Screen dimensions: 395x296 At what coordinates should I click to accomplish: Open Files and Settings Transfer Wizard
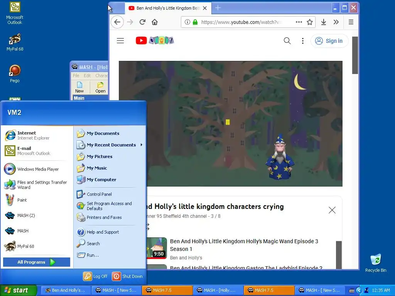(37, 185)
